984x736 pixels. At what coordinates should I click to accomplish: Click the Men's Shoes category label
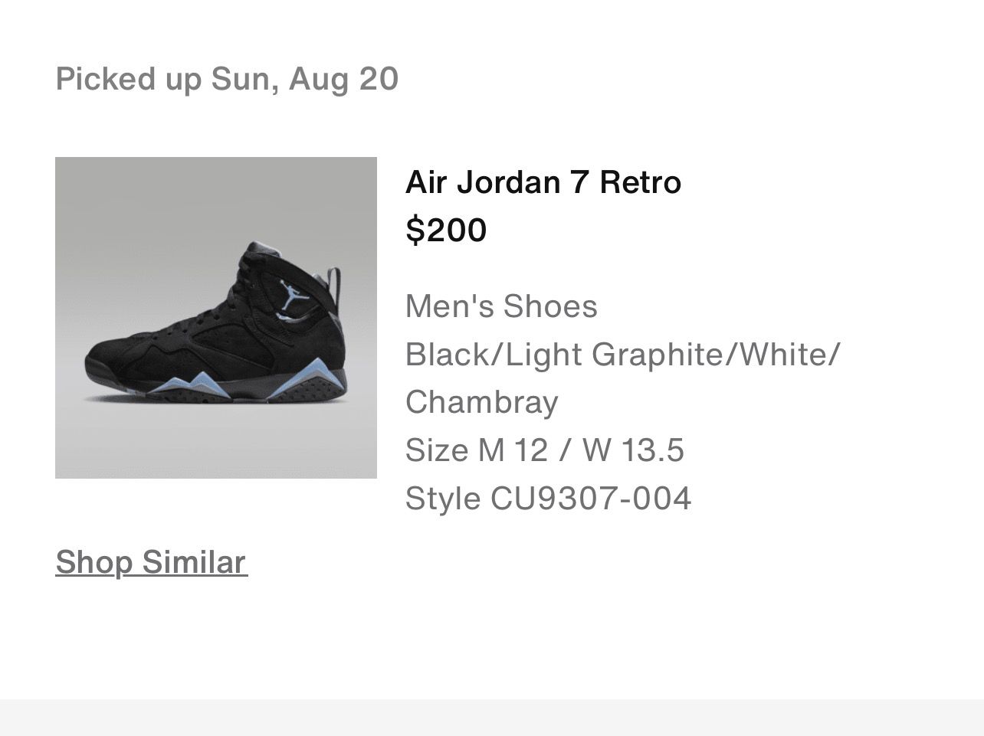tap(500, 306)
